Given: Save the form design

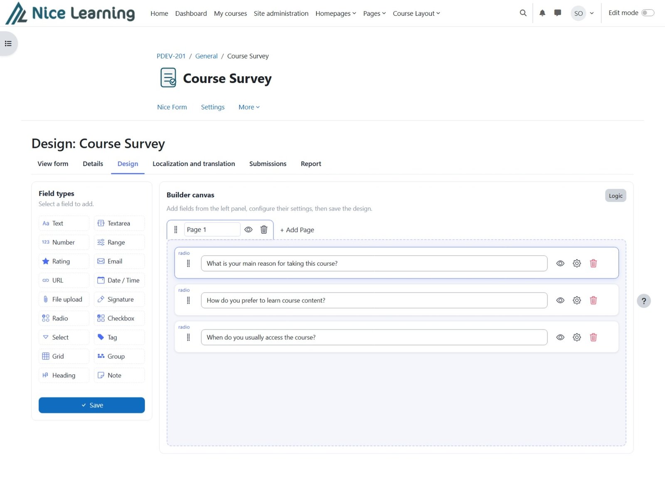Looking at the screenshot, I should pos(92,405).
